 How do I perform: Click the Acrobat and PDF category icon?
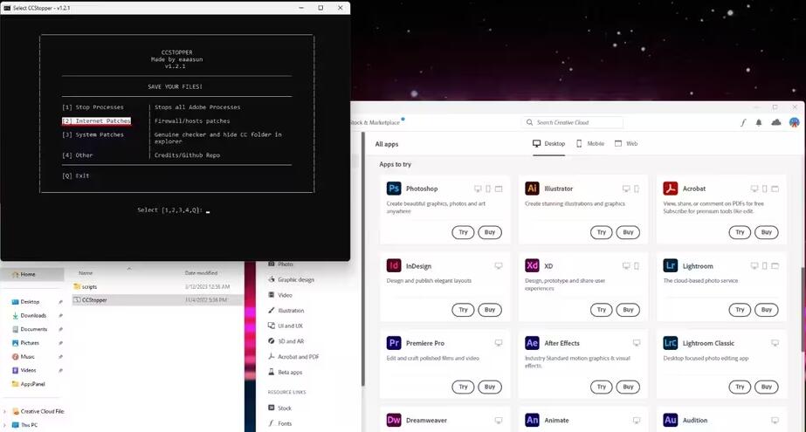272,356
